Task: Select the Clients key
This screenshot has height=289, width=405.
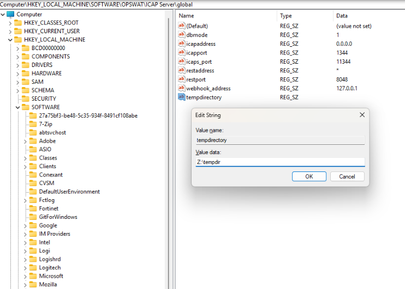Action: tap(47, 167)
